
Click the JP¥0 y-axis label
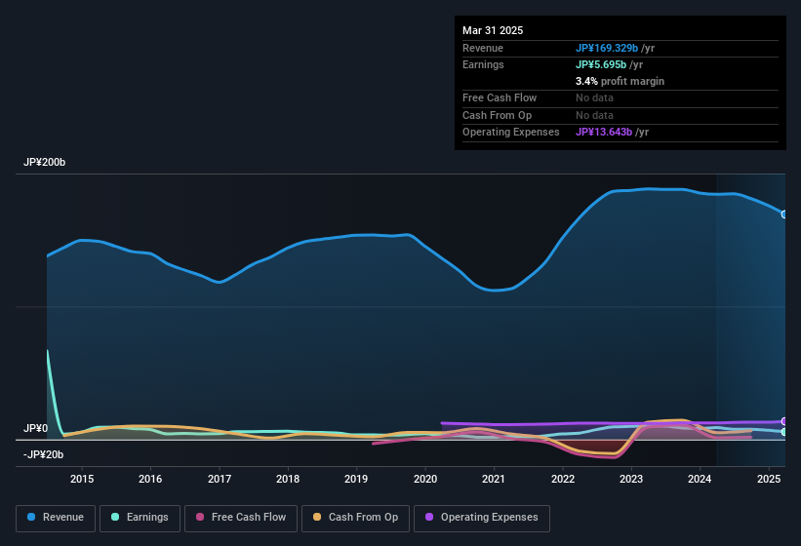(36, 428)
